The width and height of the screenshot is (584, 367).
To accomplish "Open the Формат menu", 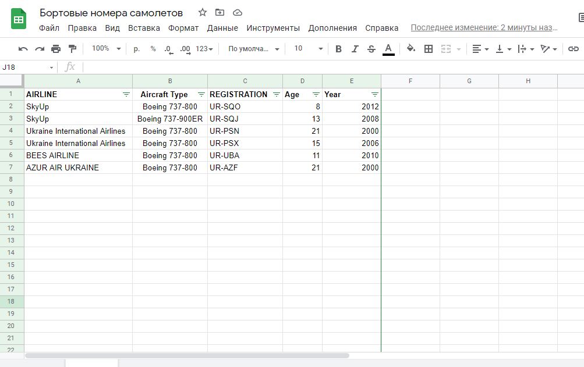I will (x=183, y=28).
